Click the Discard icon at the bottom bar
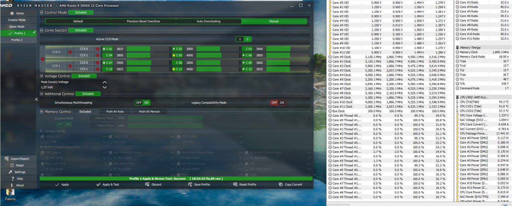Screen dimensions: 512x206 [147, 184]
